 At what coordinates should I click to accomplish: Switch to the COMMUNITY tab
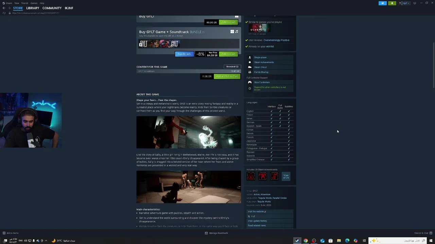(52, 8)
